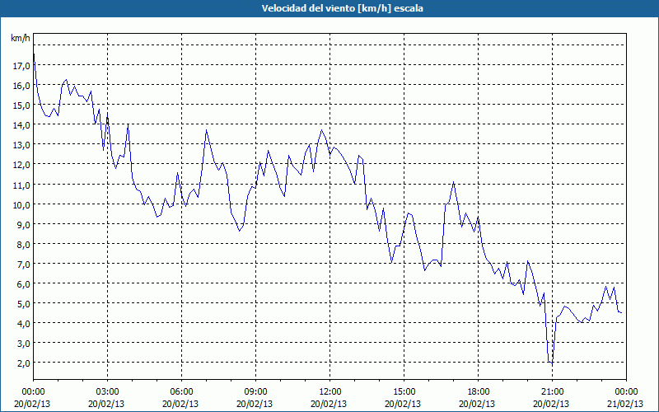Viewport: 659px width, 412px height.
Task: Click the 09:00 time axis label
Action: pyautogui.click(x=255, y=392)
